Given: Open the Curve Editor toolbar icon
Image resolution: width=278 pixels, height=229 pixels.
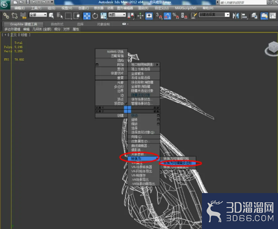Looking at the screenshot, I should tap(272, 16).
